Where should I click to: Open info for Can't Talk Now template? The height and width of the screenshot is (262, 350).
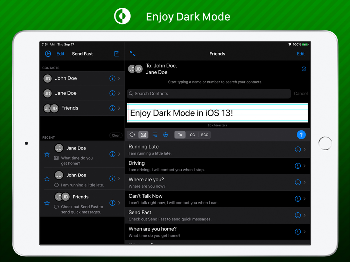coord(298,199)
